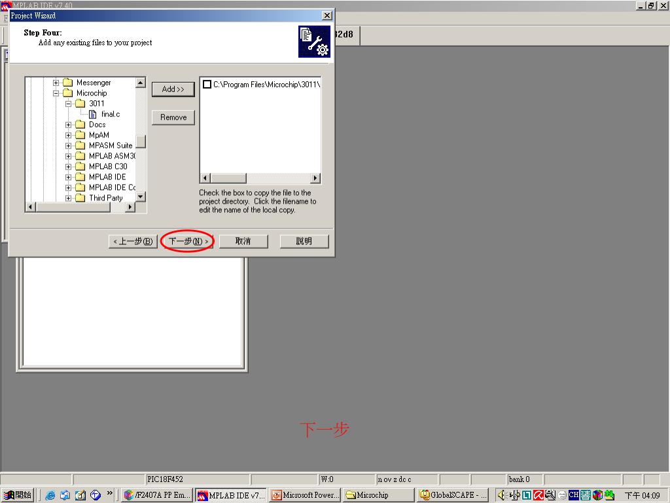This screenshot has height=503, width=670.
Task: Switch to GlobalSCAPE taskbar window
Action: tap(453, 495)
